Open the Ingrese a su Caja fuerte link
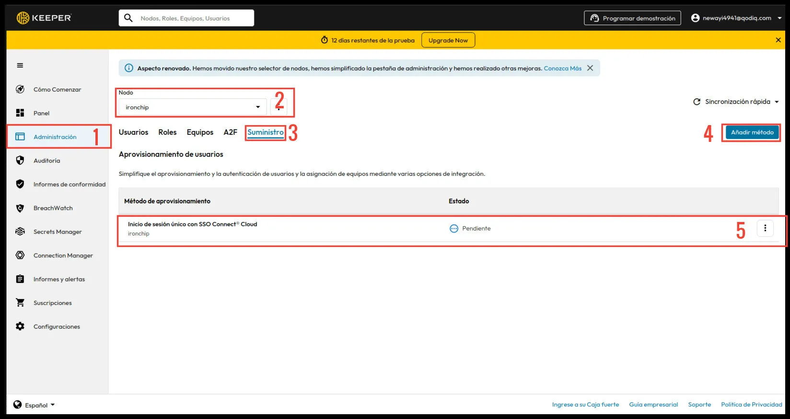Screen dimensions: 790x419 [585, 405]
